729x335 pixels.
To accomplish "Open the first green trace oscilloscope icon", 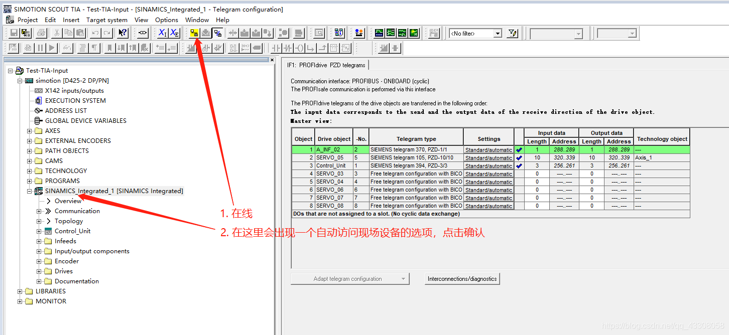I will [x=379, y=33].
